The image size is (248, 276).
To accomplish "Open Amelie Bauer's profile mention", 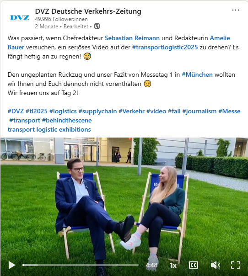I will (220, 38).
